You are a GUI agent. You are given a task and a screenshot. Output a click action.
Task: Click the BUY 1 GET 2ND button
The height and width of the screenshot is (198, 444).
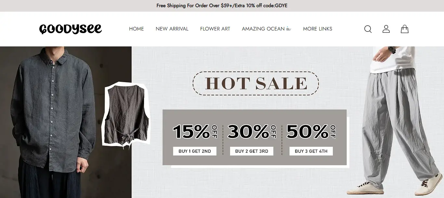(195, 151)
